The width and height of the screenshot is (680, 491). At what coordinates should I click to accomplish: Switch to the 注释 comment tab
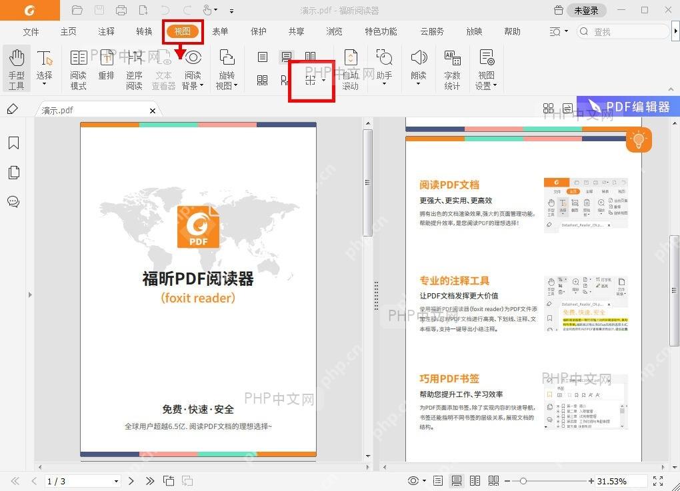106,31
